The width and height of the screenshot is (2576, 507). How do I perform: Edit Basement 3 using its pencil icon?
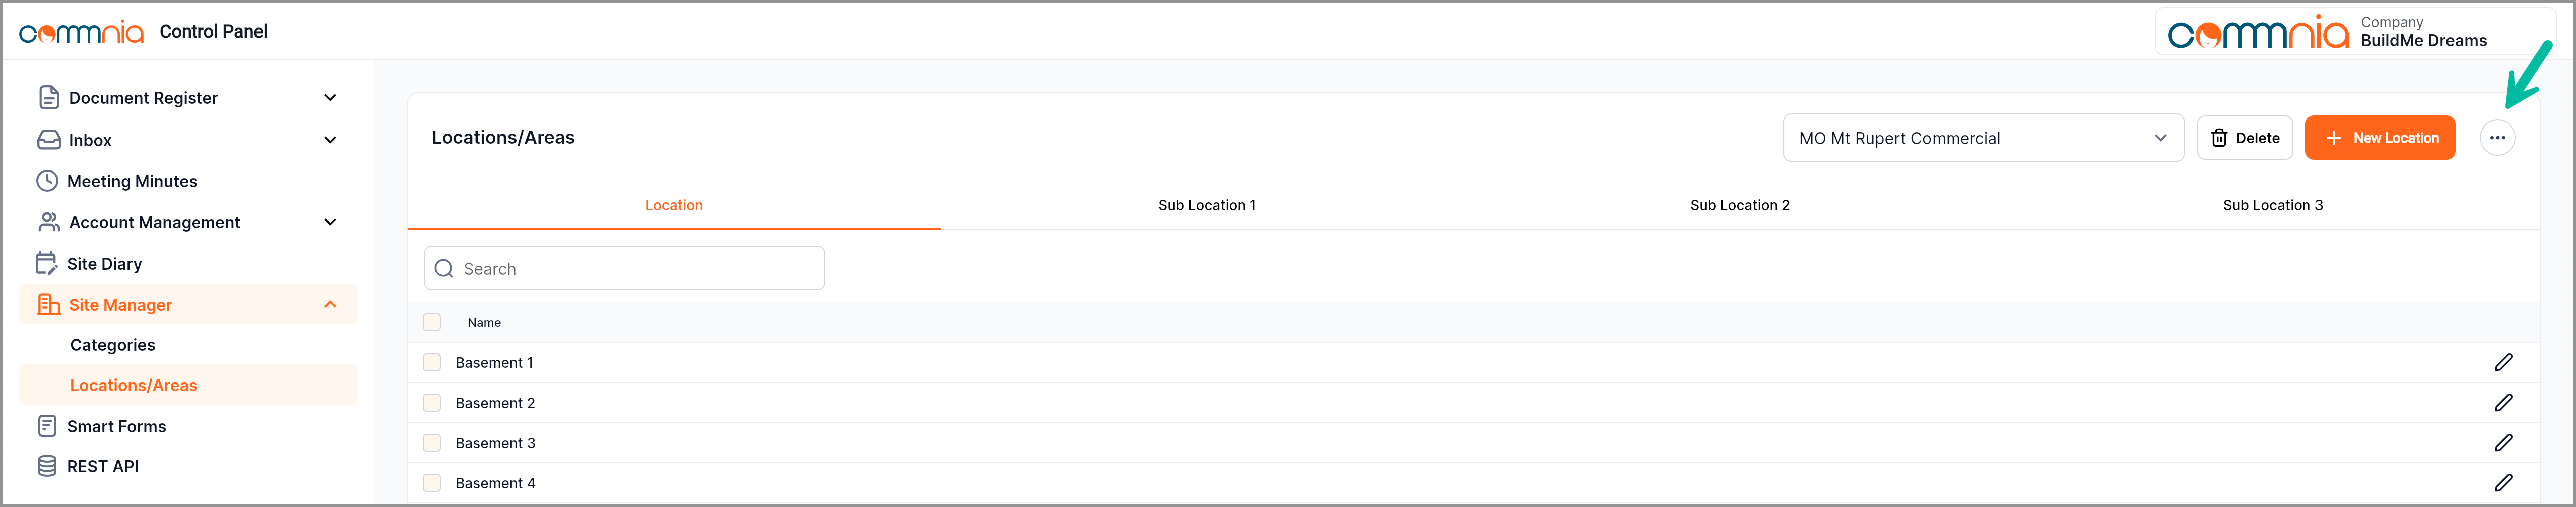click(2502, 442)
